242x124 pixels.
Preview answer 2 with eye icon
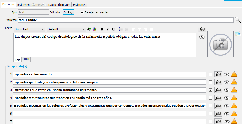coord(227,82)
